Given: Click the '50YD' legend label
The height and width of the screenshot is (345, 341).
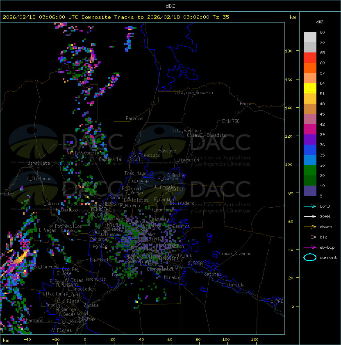Looking at the screenshot, I should [x=325, y=207].
